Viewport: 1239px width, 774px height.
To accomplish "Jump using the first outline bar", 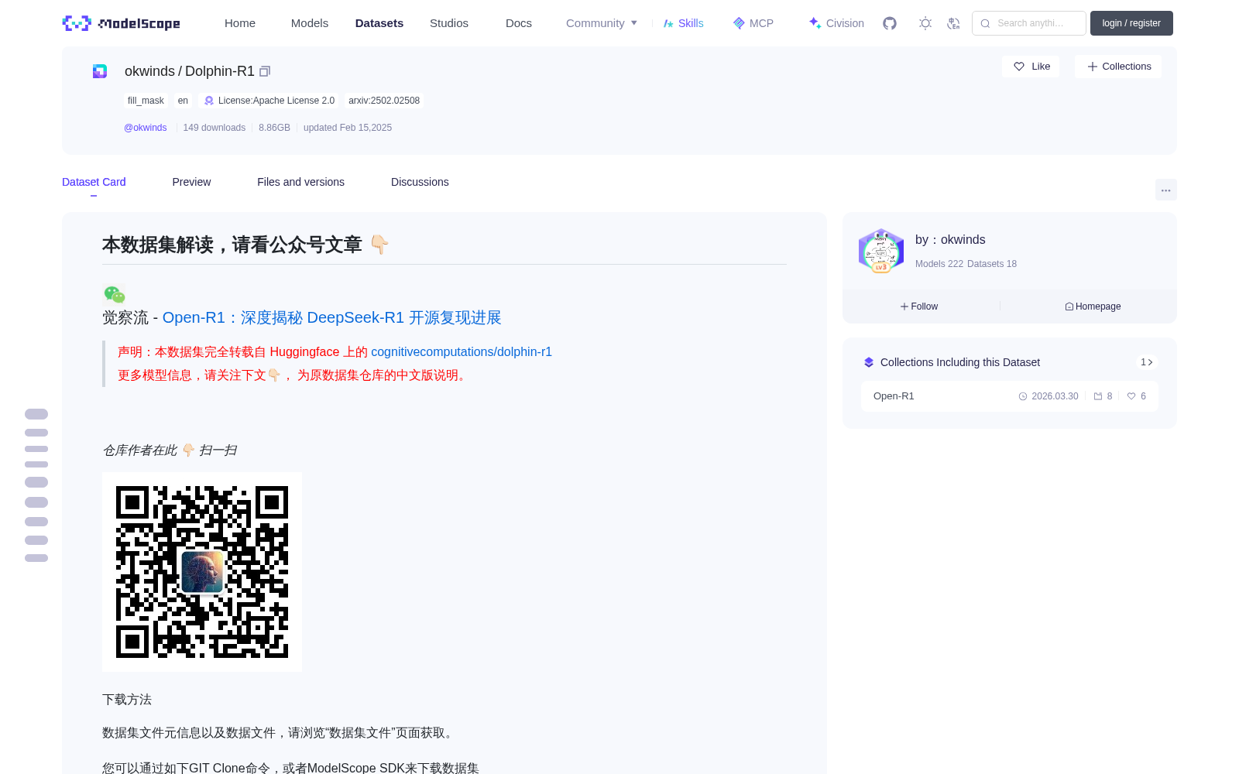I will click(x=36, y=414).
